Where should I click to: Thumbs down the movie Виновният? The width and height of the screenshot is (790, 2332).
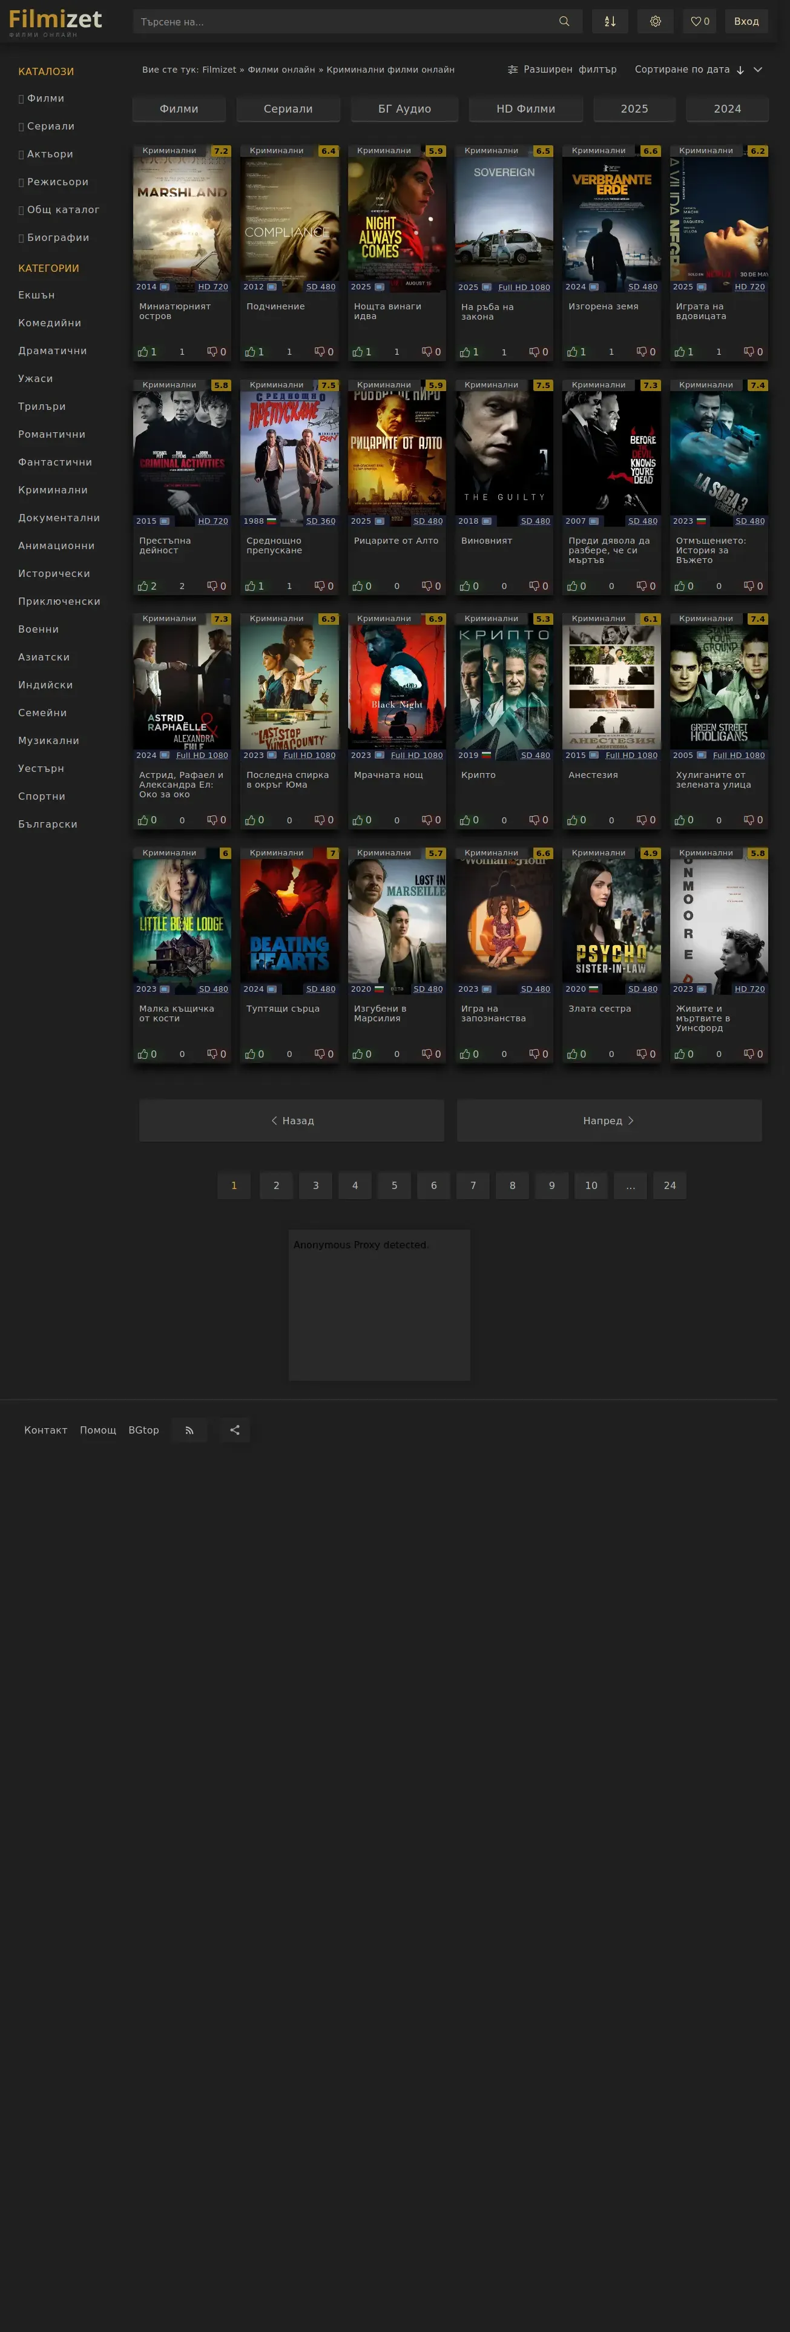click(534, 587)
